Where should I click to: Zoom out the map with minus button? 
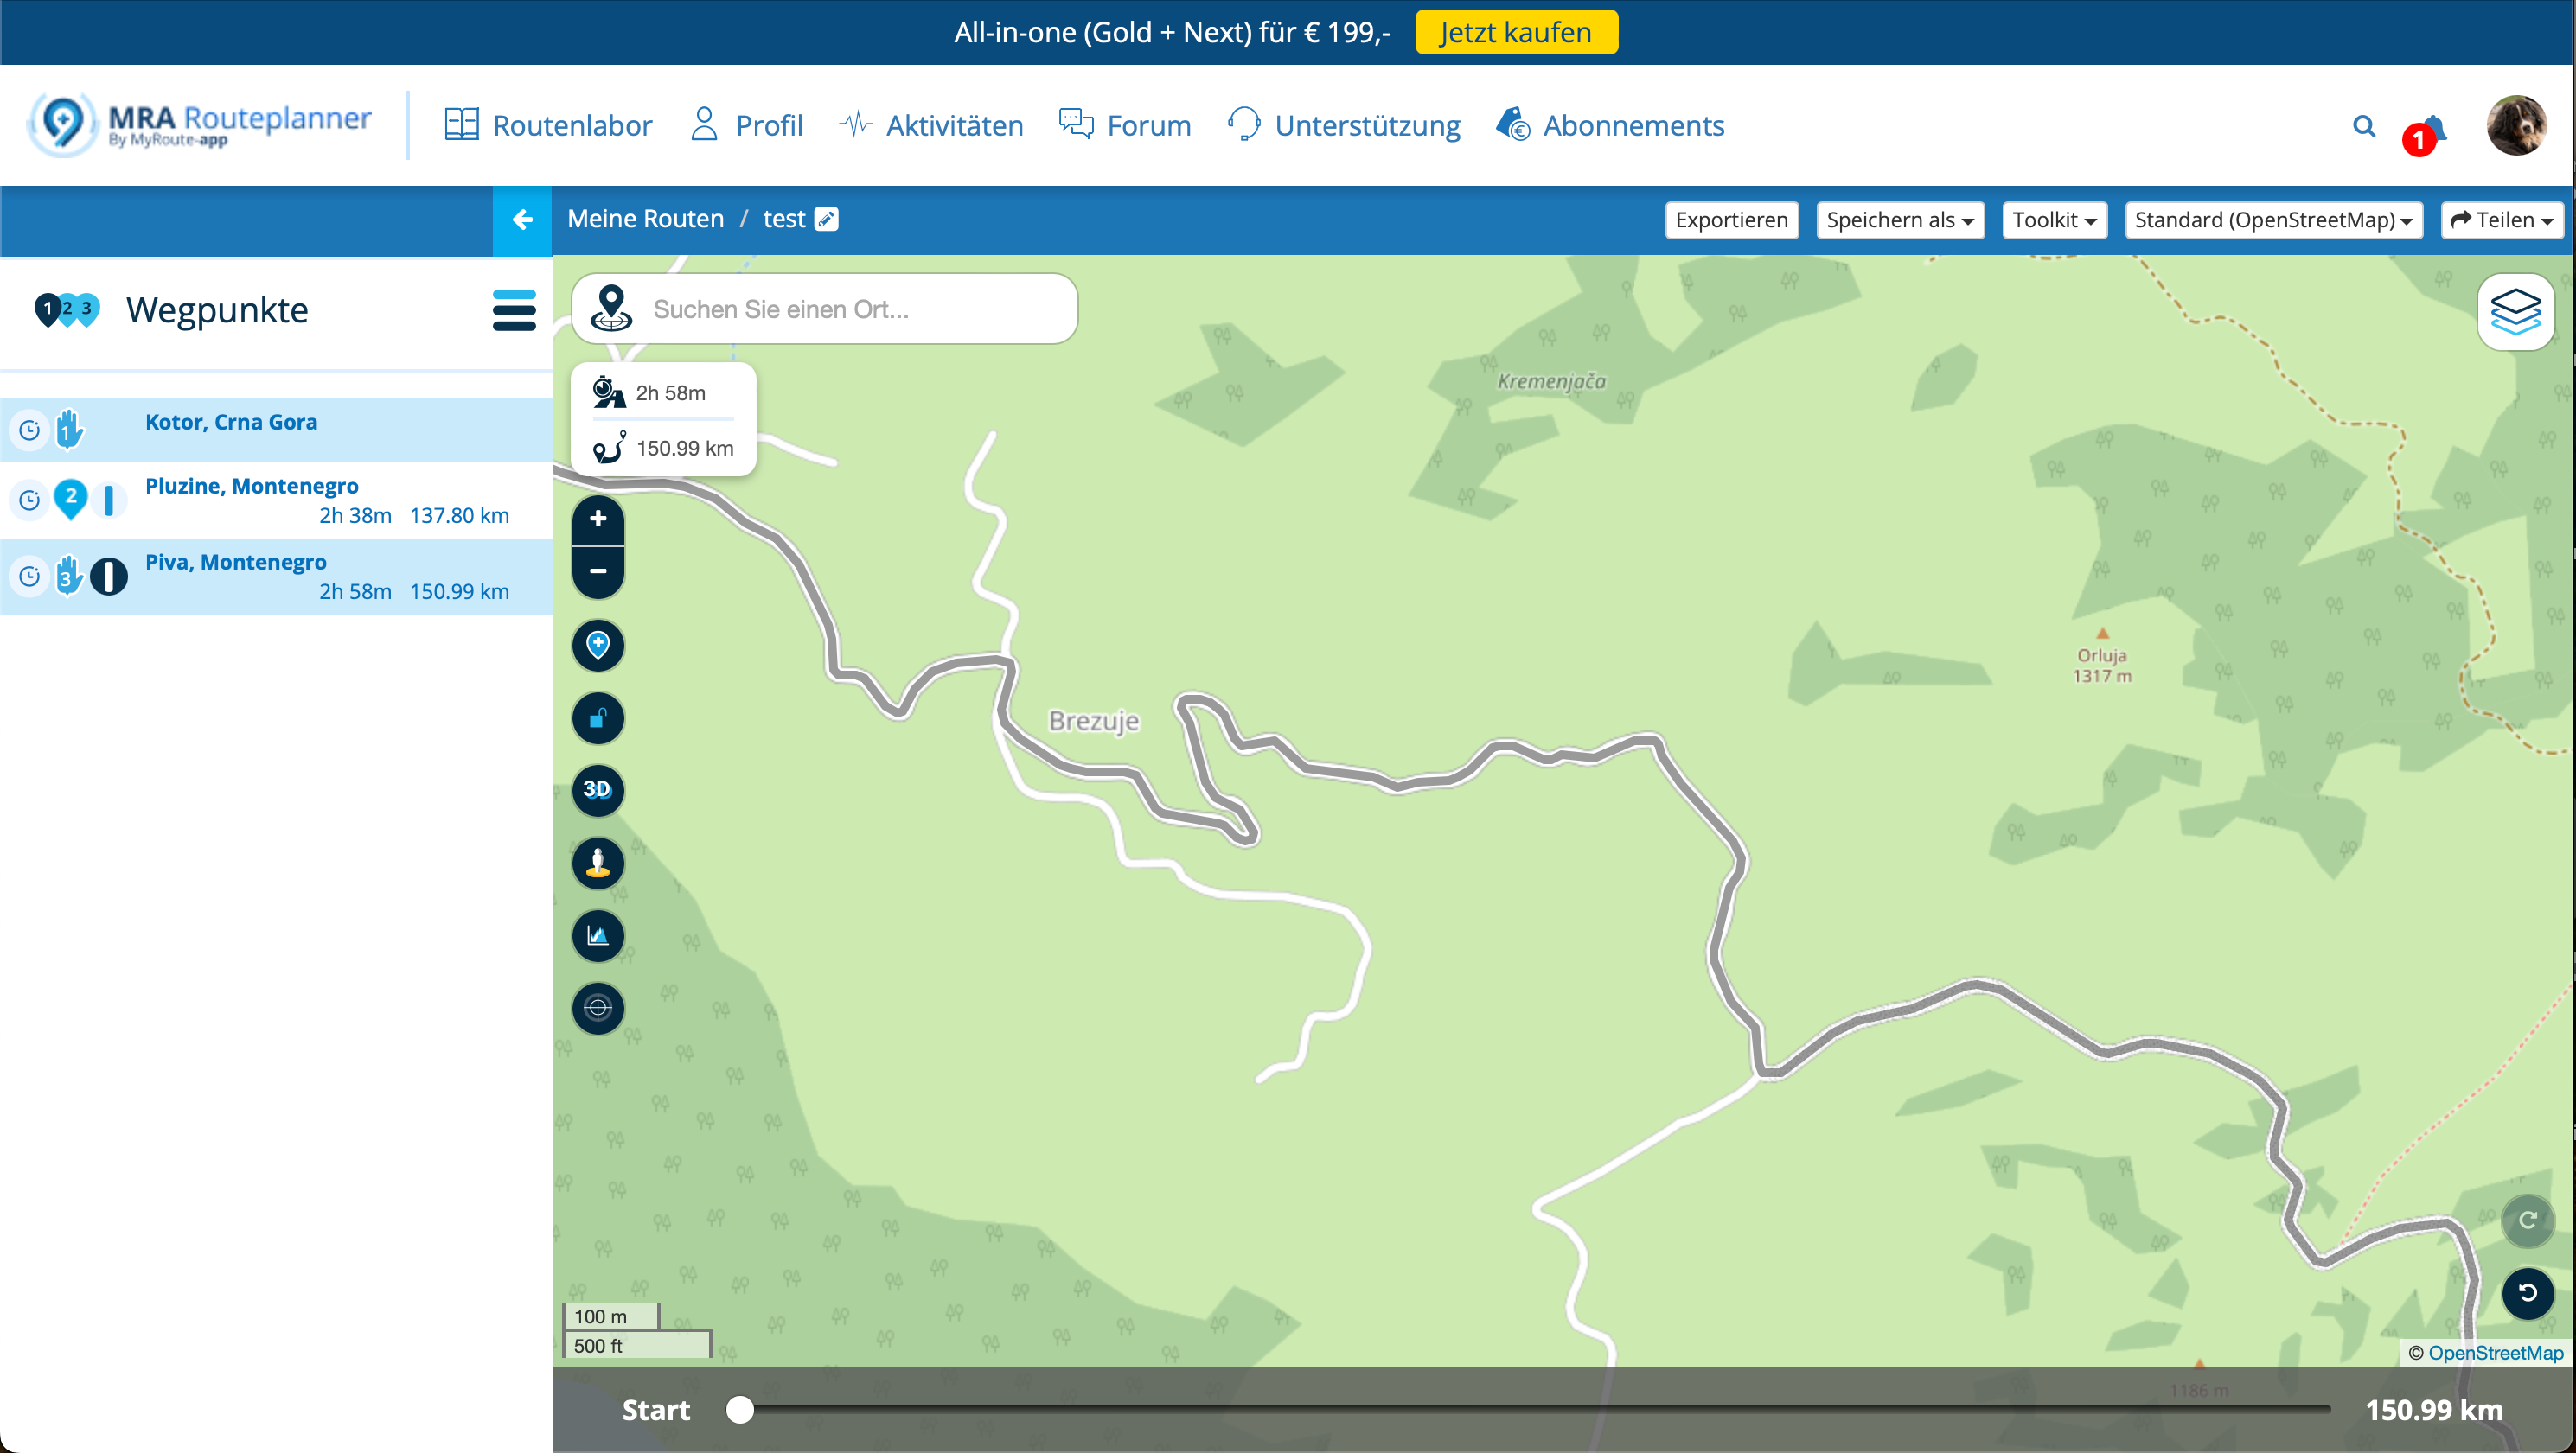tap(598, 571)
